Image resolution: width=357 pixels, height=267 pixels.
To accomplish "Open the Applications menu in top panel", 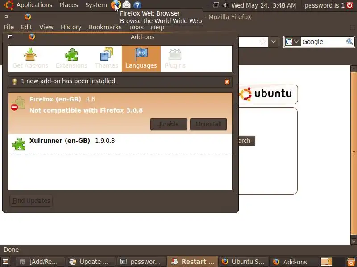I will click(x=34, y=5).
